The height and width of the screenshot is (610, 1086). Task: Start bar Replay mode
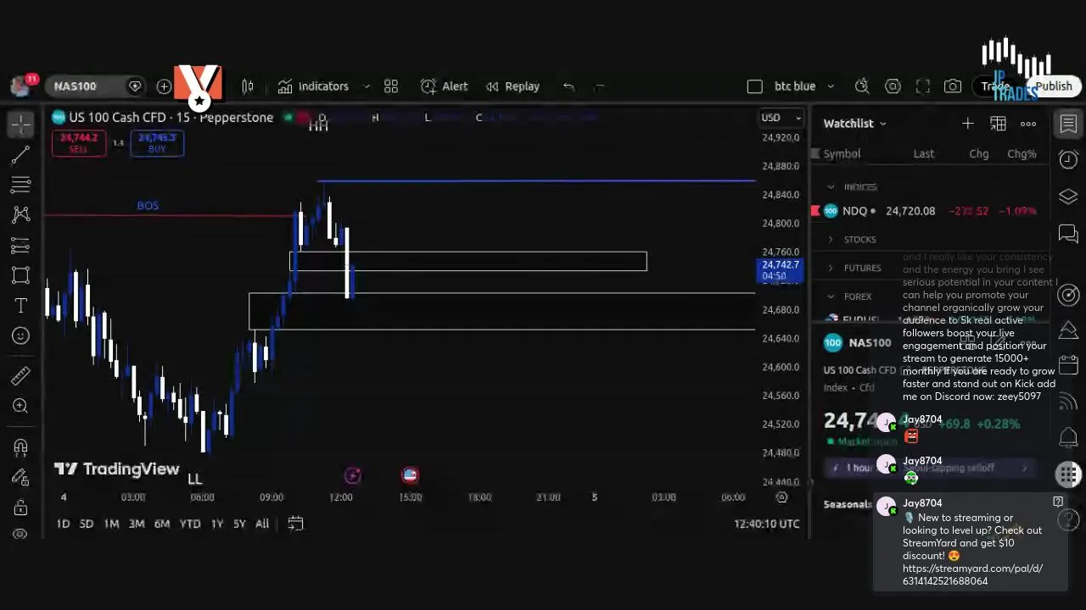pos(512,86)
